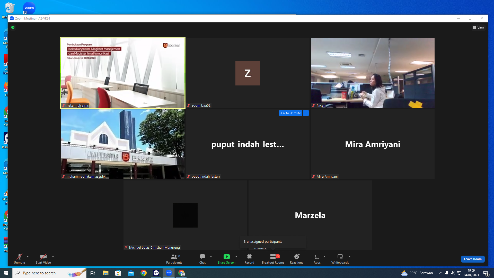Open Google Chrome from the taskbar

[144, 273]
